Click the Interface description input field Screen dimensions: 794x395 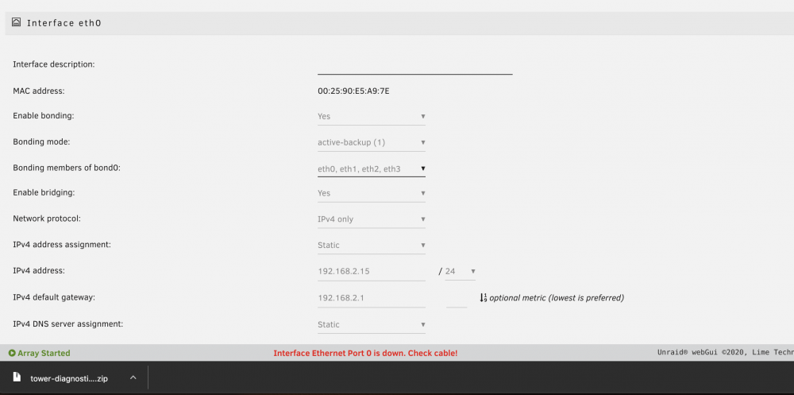tap(414, 66)
